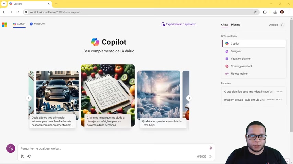
Task: Select Copilot in GPTs list
Action: [254, 43]
